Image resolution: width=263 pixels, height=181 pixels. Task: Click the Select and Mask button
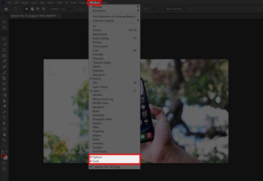click(175, 9)
